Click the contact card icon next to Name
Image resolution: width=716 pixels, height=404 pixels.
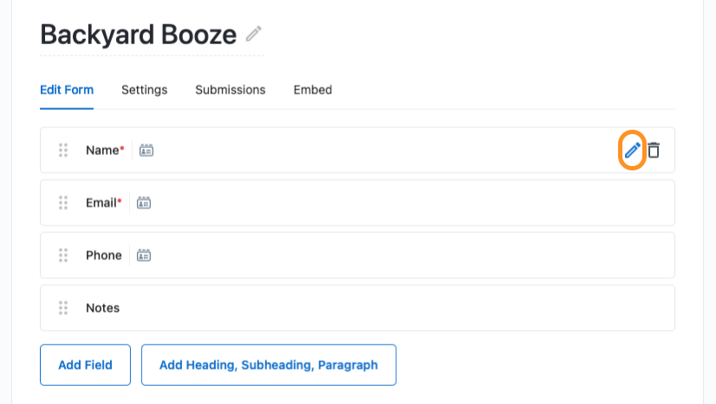[x=146, y=151]
